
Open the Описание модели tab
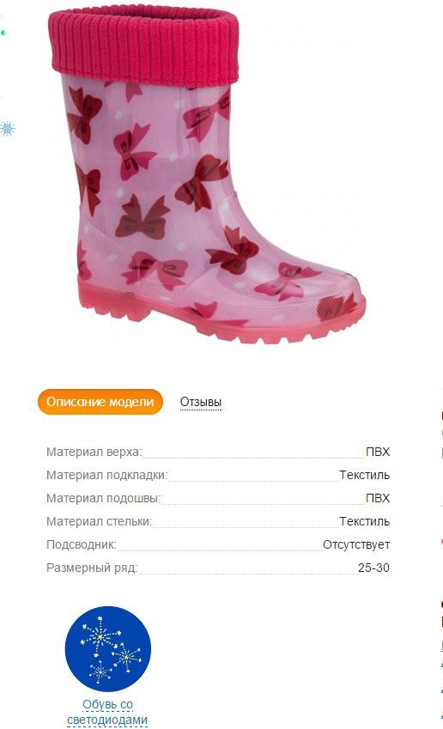coord(100,402)
